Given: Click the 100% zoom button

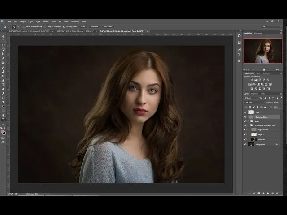Looking at the screenshot, I should (83, 27).
